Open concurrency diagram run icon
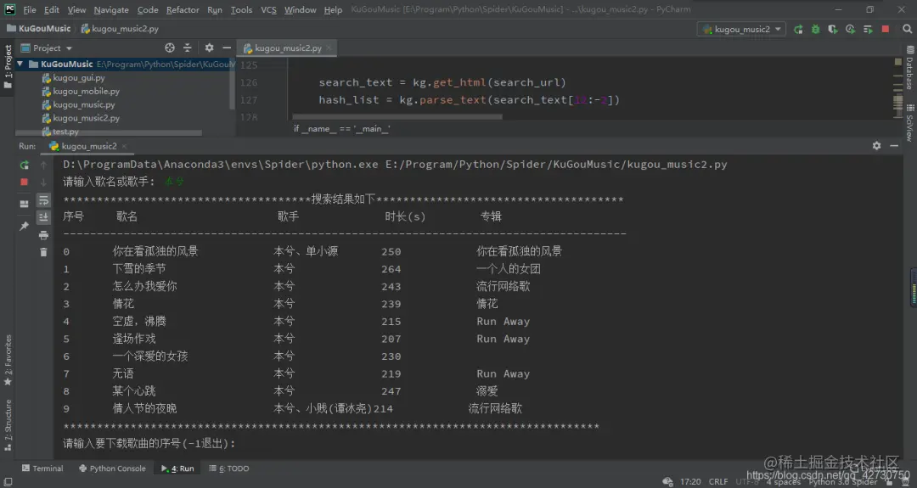The height and width of the screenshot is (488, 917). pyautogui.click(x=868, y=29)
